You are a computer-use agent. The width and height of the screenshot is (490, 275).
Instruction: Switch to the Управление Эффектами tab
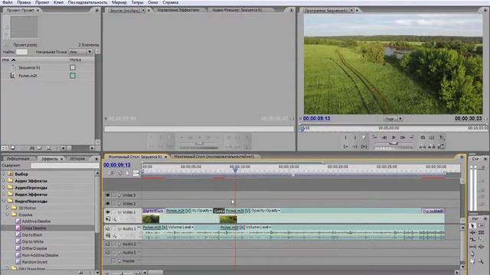(178, 10)
